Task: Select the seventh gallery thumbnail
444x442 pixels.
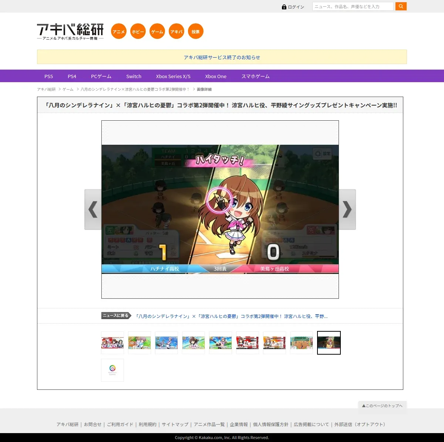Action: [x=275, y=343]
